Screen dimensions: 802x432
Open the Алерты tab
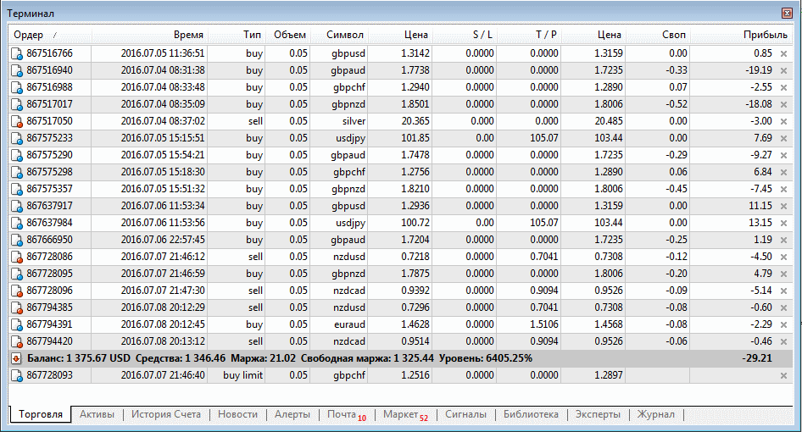click(292, 414)
